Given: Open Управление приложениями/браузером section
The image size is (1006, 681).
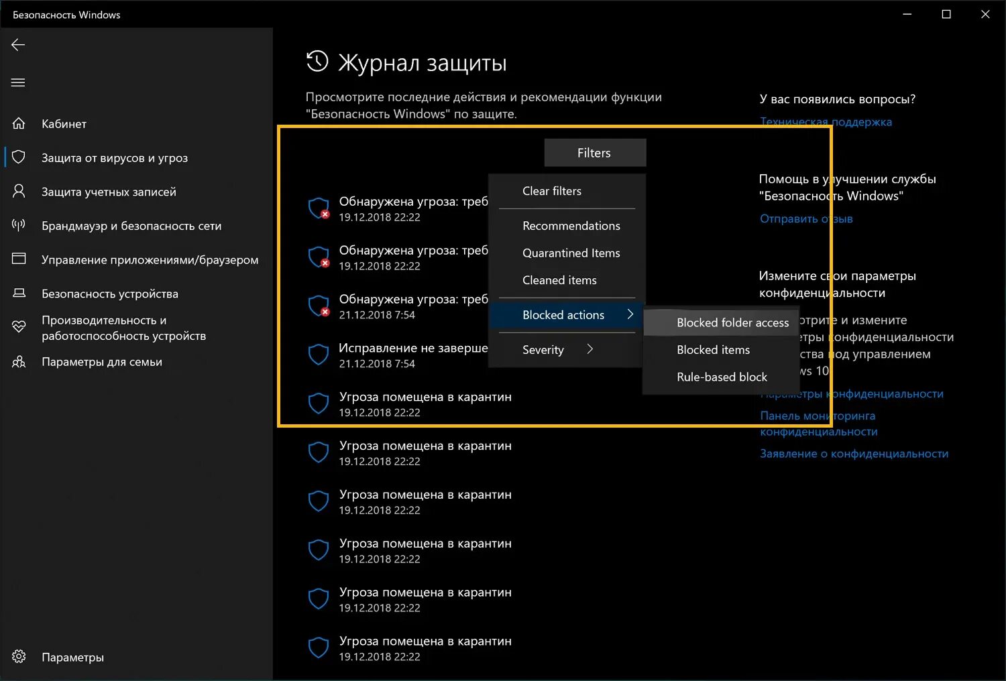Looking at the screenshot, I should (x=150, y=259).
